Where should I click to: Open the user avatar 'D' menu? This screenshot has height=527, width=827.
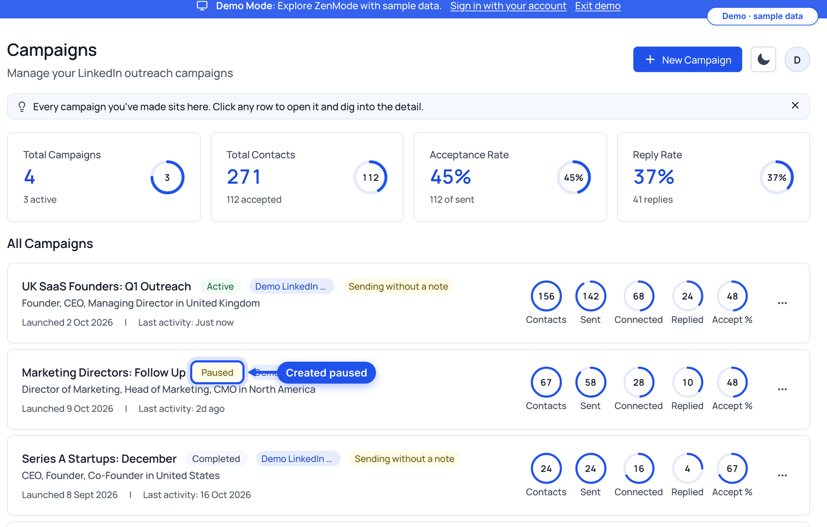point(797,59)
